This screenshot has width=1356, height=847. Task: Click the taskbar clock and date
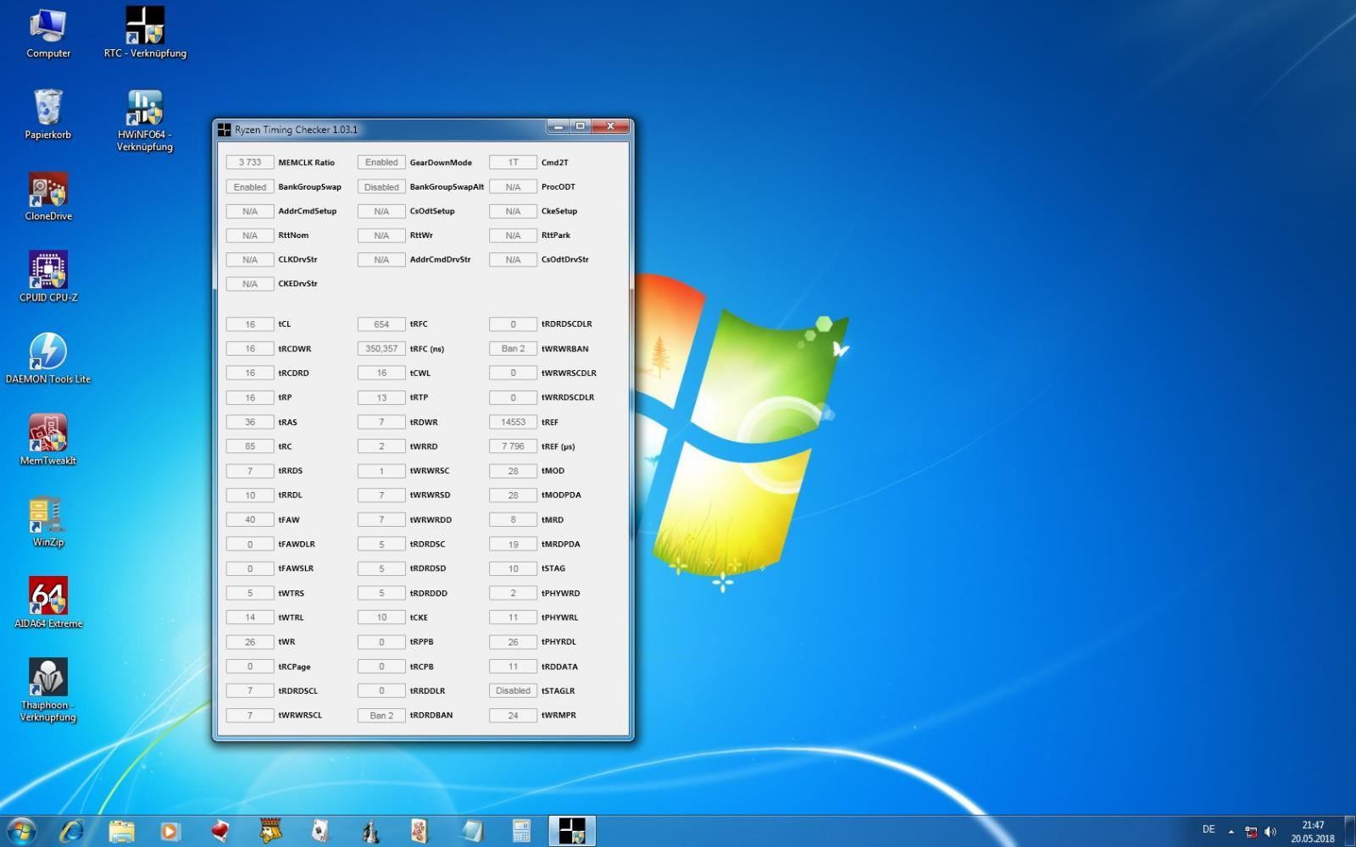point(1312,831)
